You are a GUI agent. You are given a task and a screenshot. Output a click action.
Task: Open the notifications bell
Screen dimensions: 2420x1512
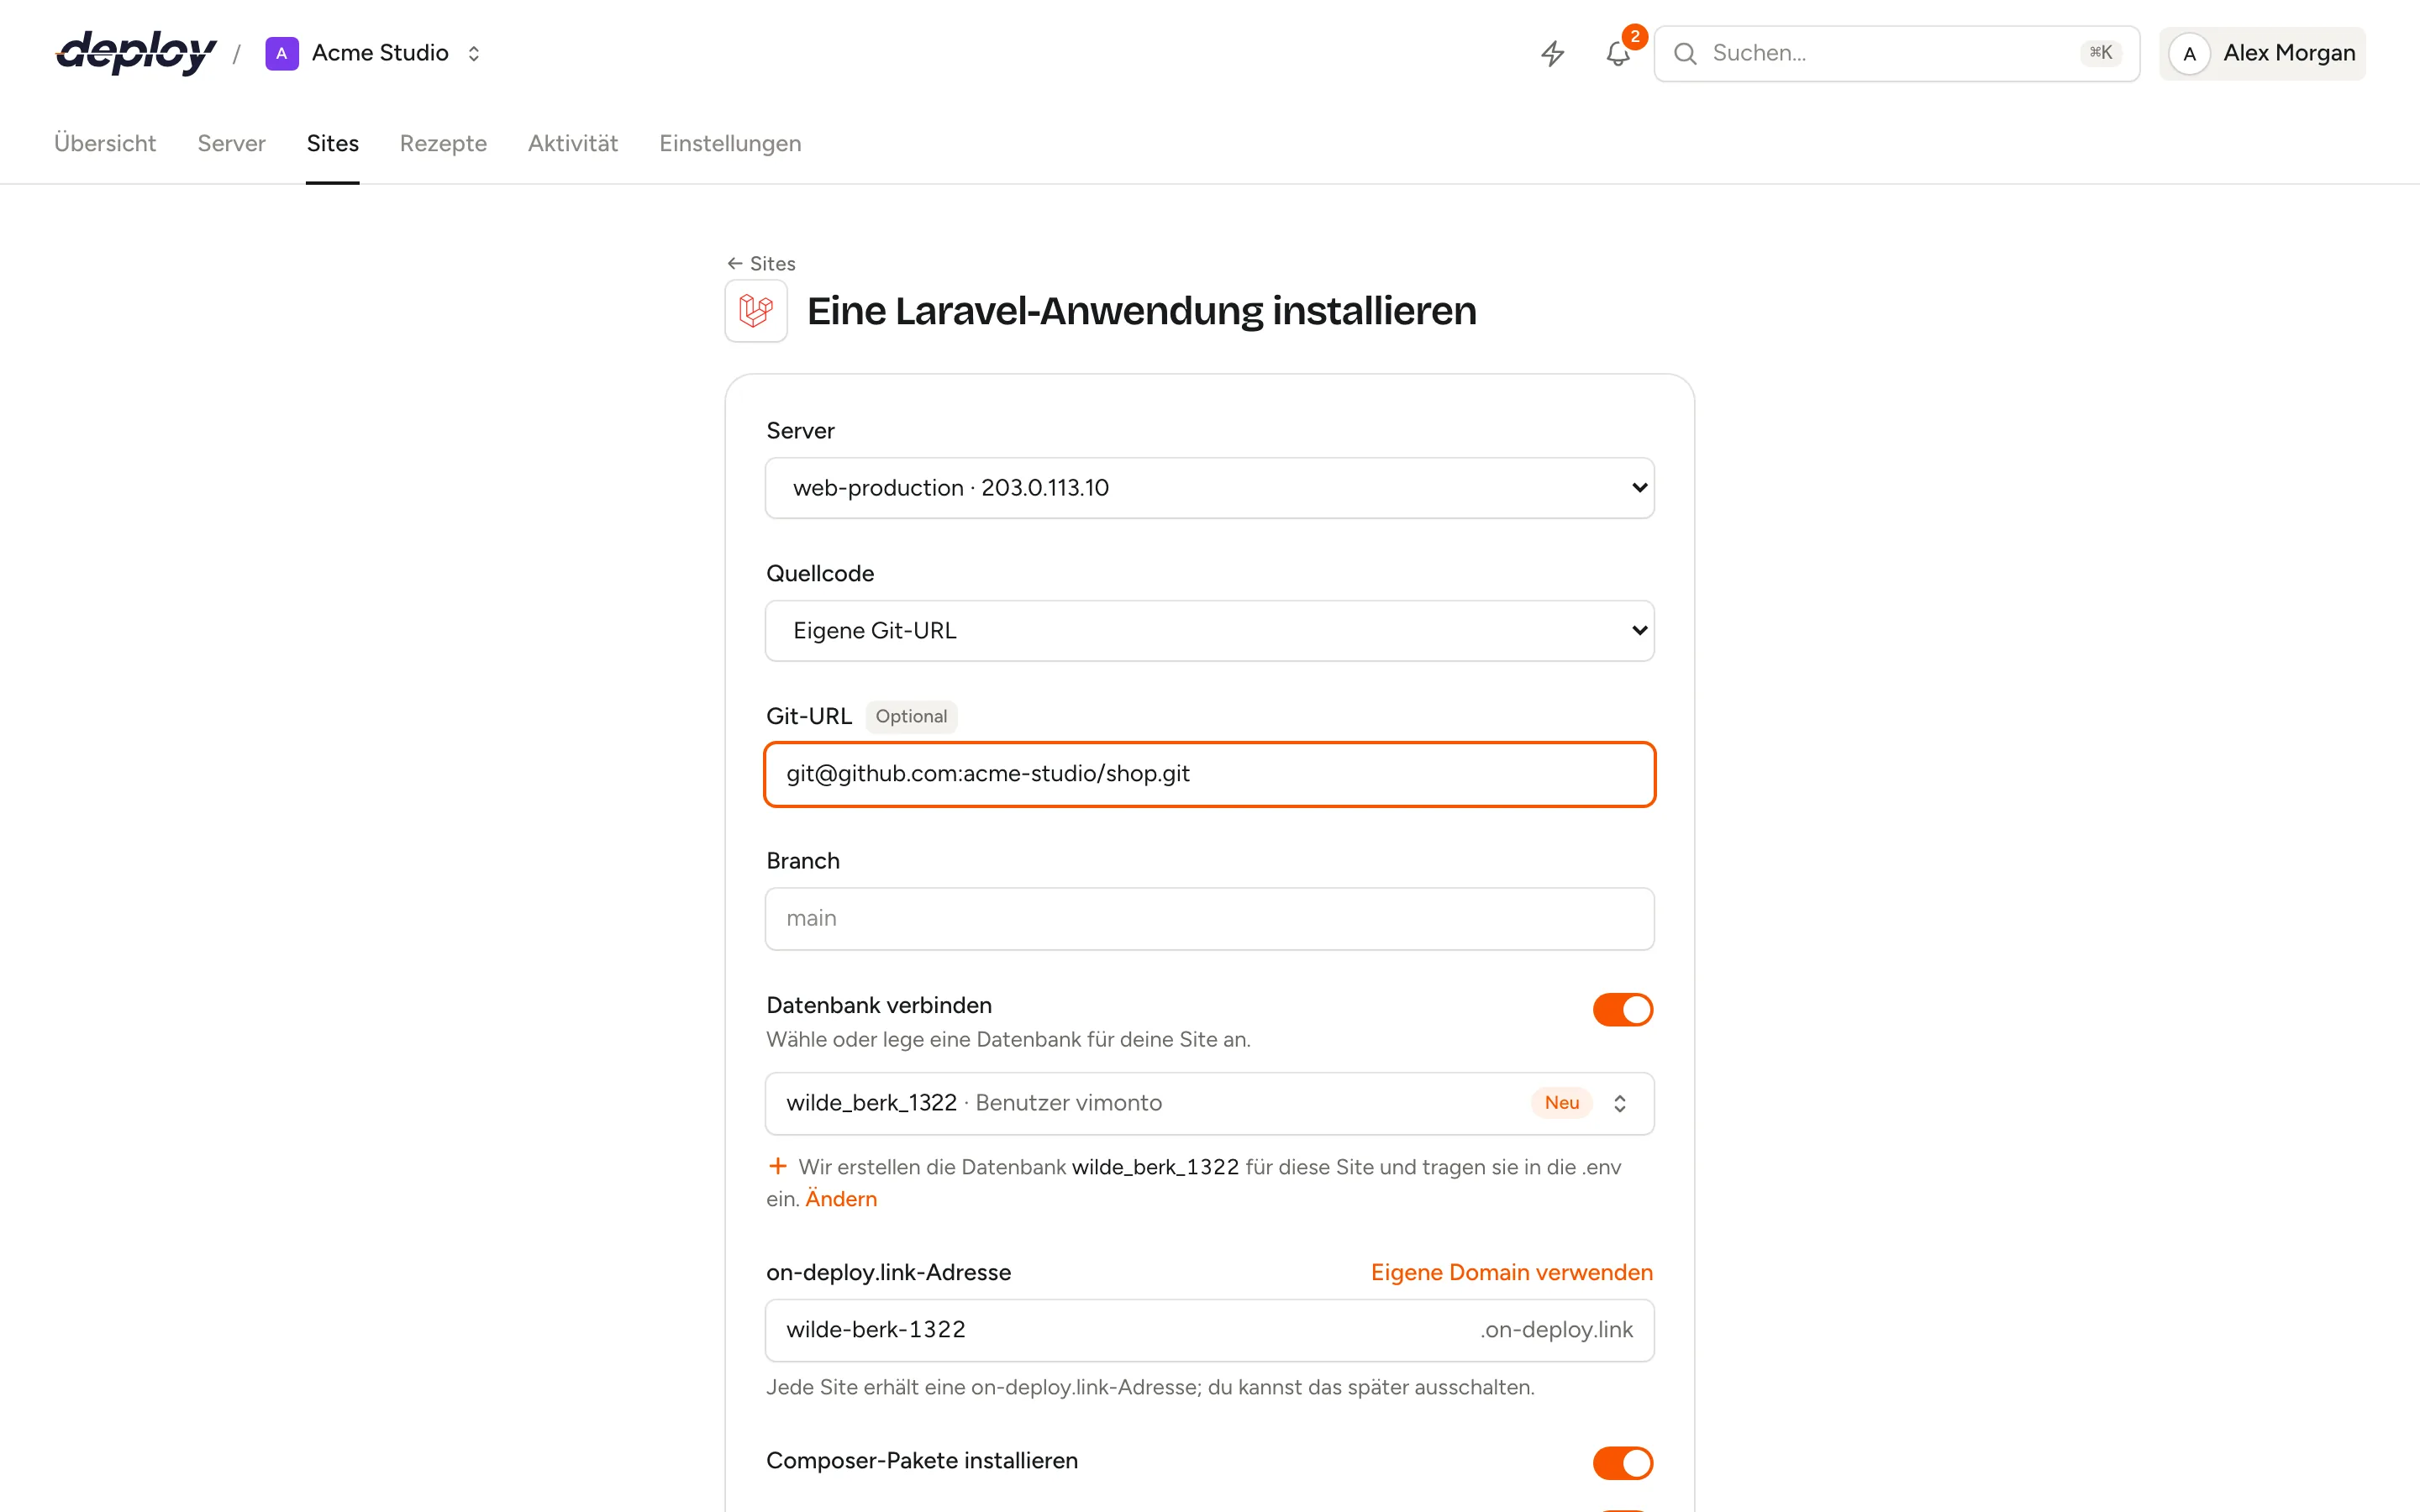tap(1618, 53)
